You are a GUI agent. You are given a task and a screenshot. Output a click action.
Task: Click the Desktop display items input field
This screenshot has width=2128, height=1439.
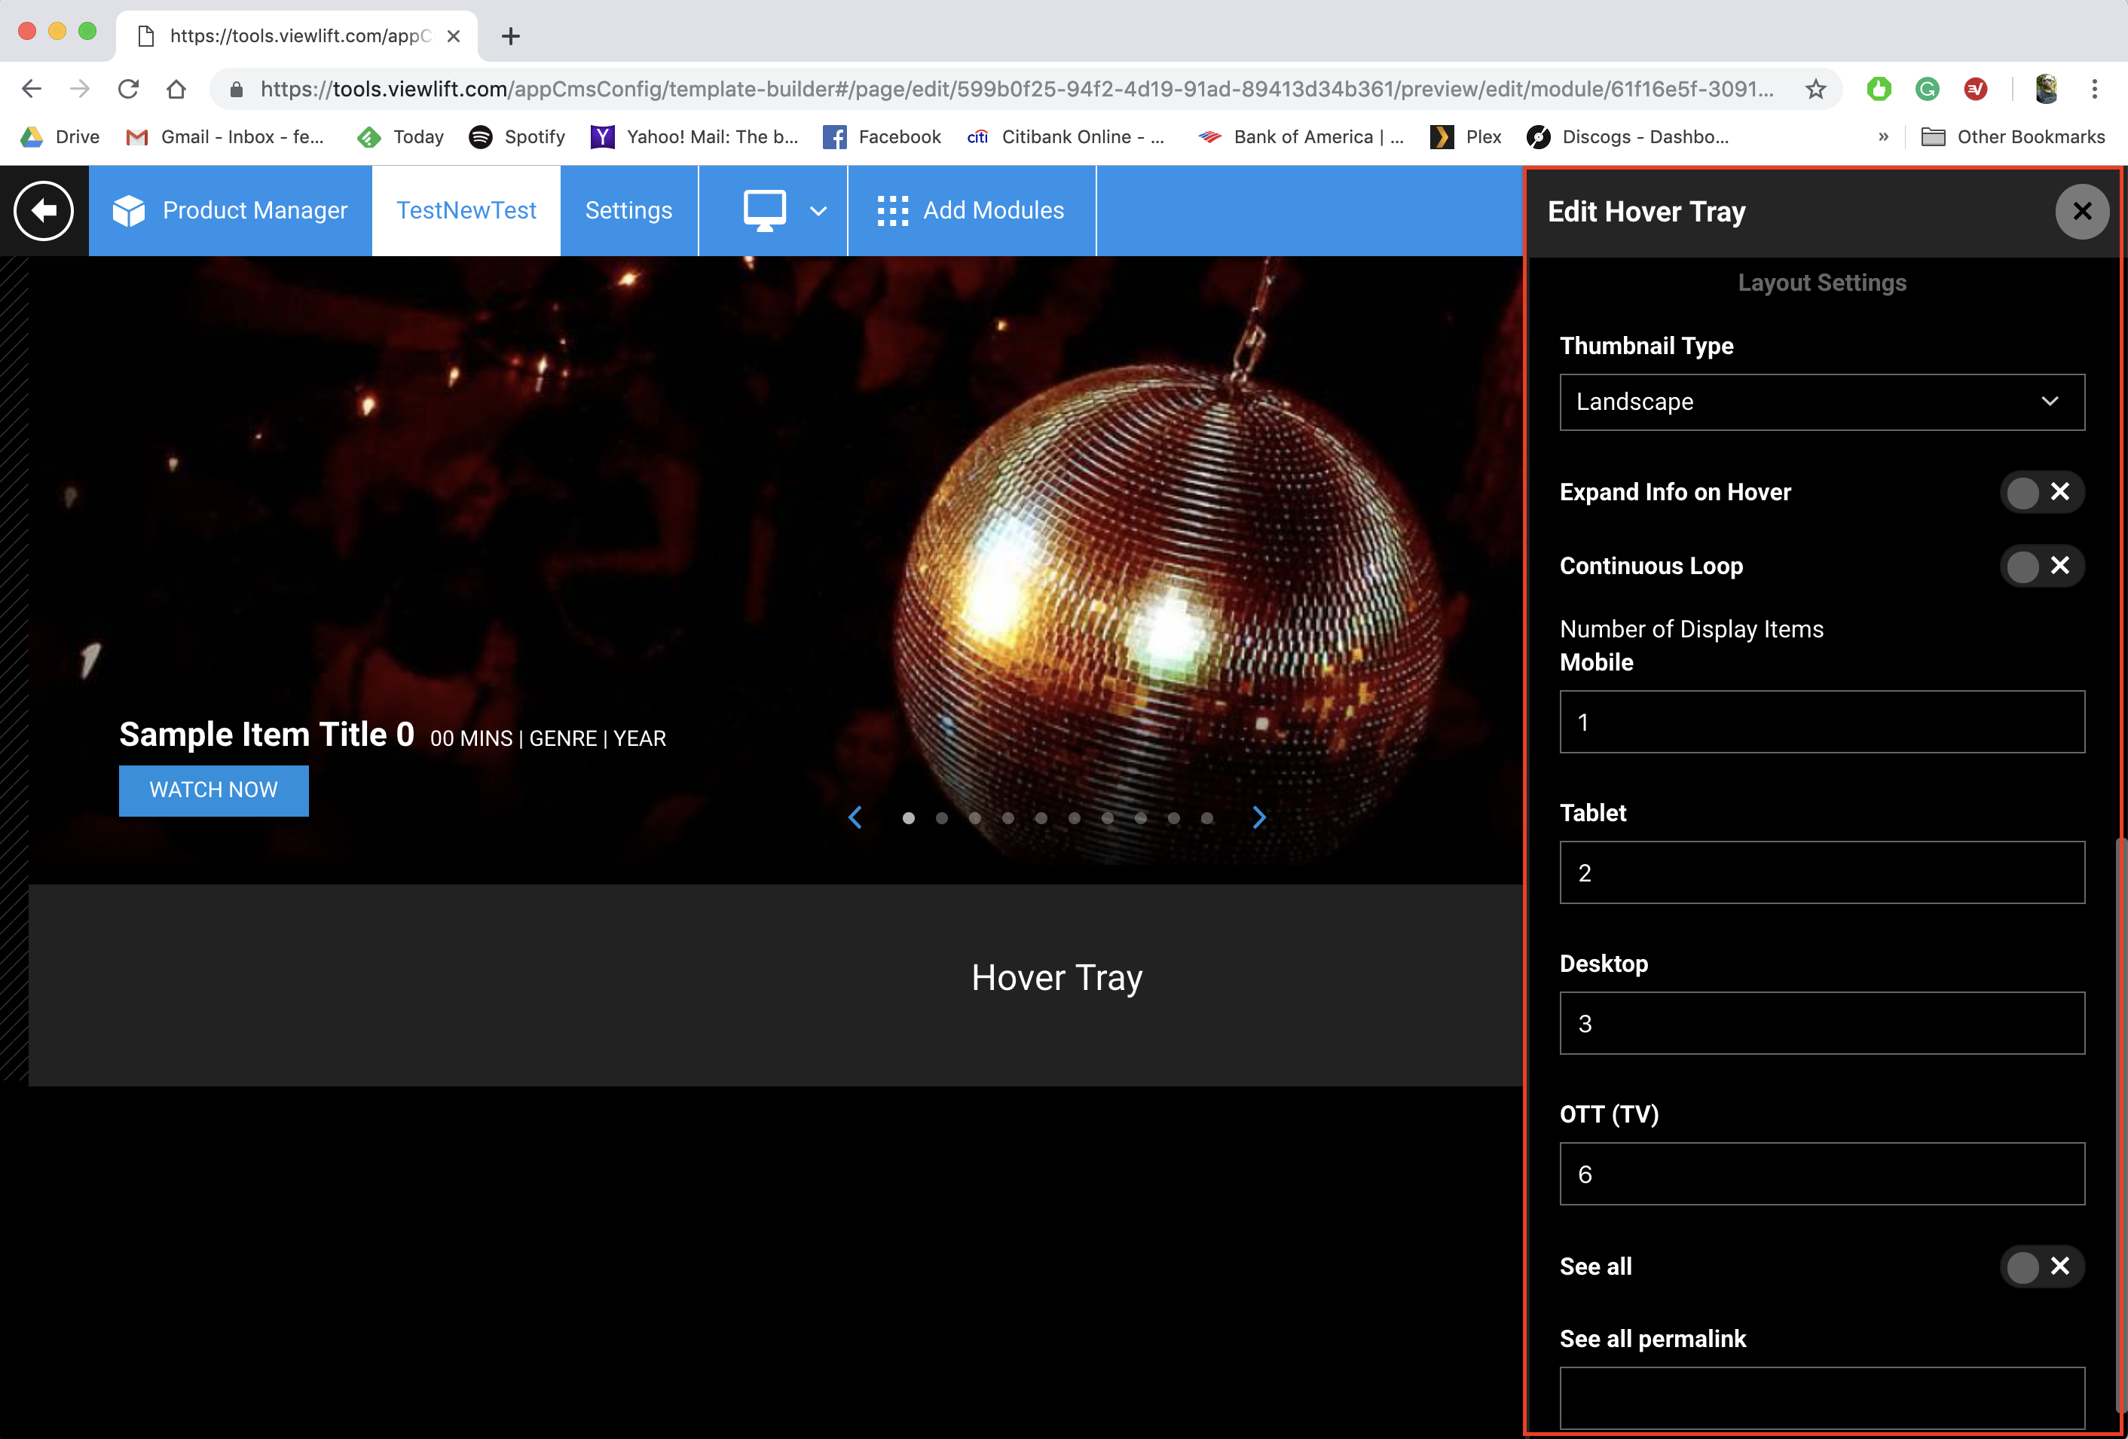click(x=1821, y=1023)
